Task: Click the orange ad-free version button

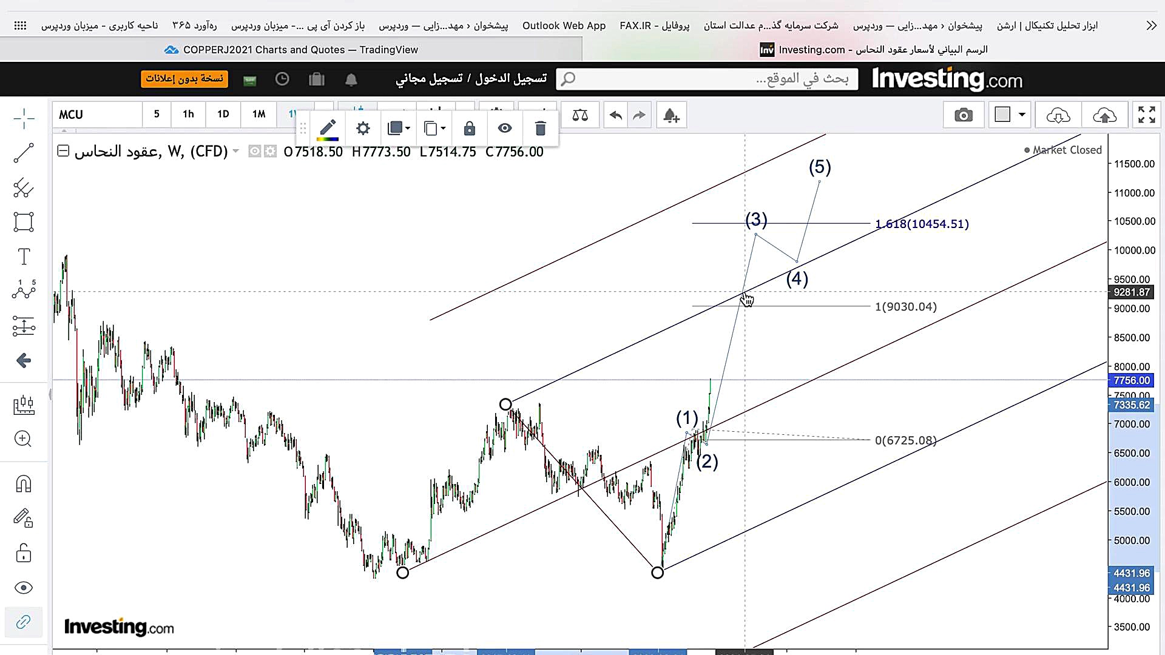Action: click(184, 79)
